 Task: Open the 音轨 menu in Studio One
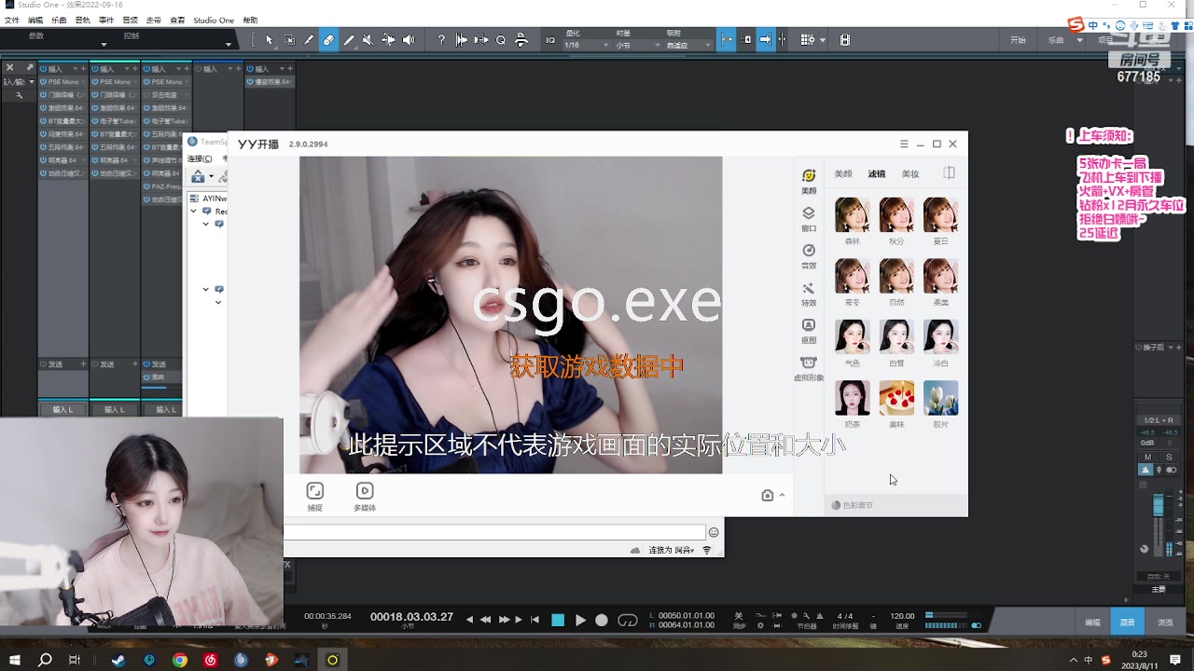click(83, 20)
